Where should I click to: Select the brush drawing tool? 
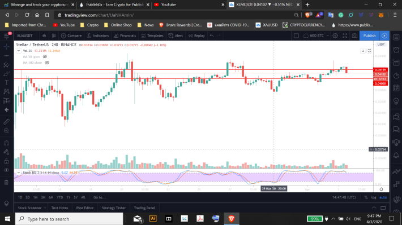coord(6,74)
